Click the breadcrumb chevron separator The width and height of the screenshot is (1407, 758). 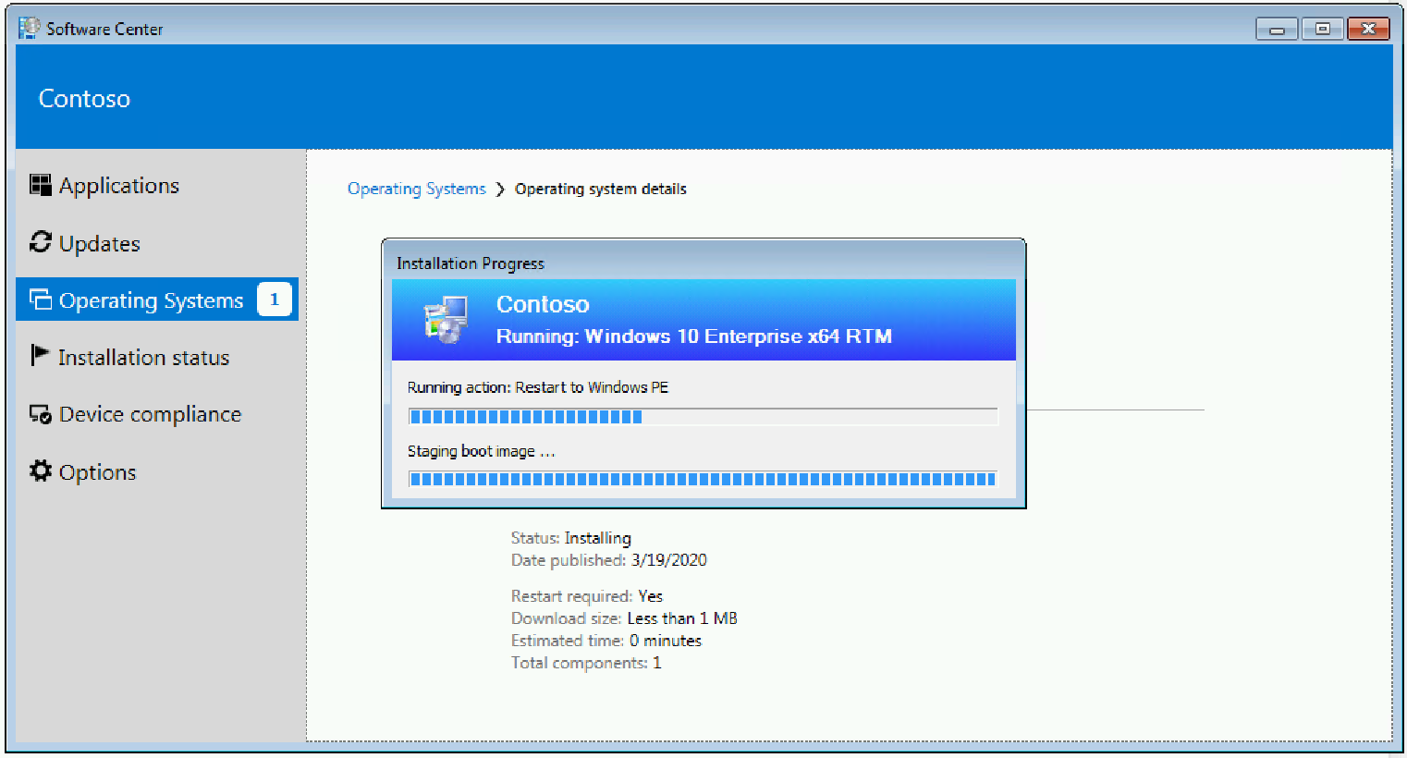coord(500,189)
